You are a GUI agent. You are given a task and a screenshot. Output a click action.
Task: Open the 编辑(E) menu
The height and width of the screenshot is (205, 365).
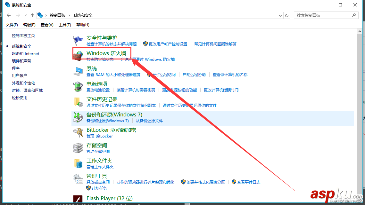coord(29,25)
